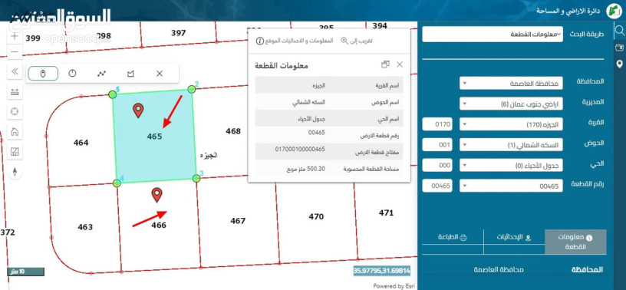Image resolution: width=626 pixels, height=290 pixels.
Task: Click parcel number field 00465
Action: [x=437, y=186]
